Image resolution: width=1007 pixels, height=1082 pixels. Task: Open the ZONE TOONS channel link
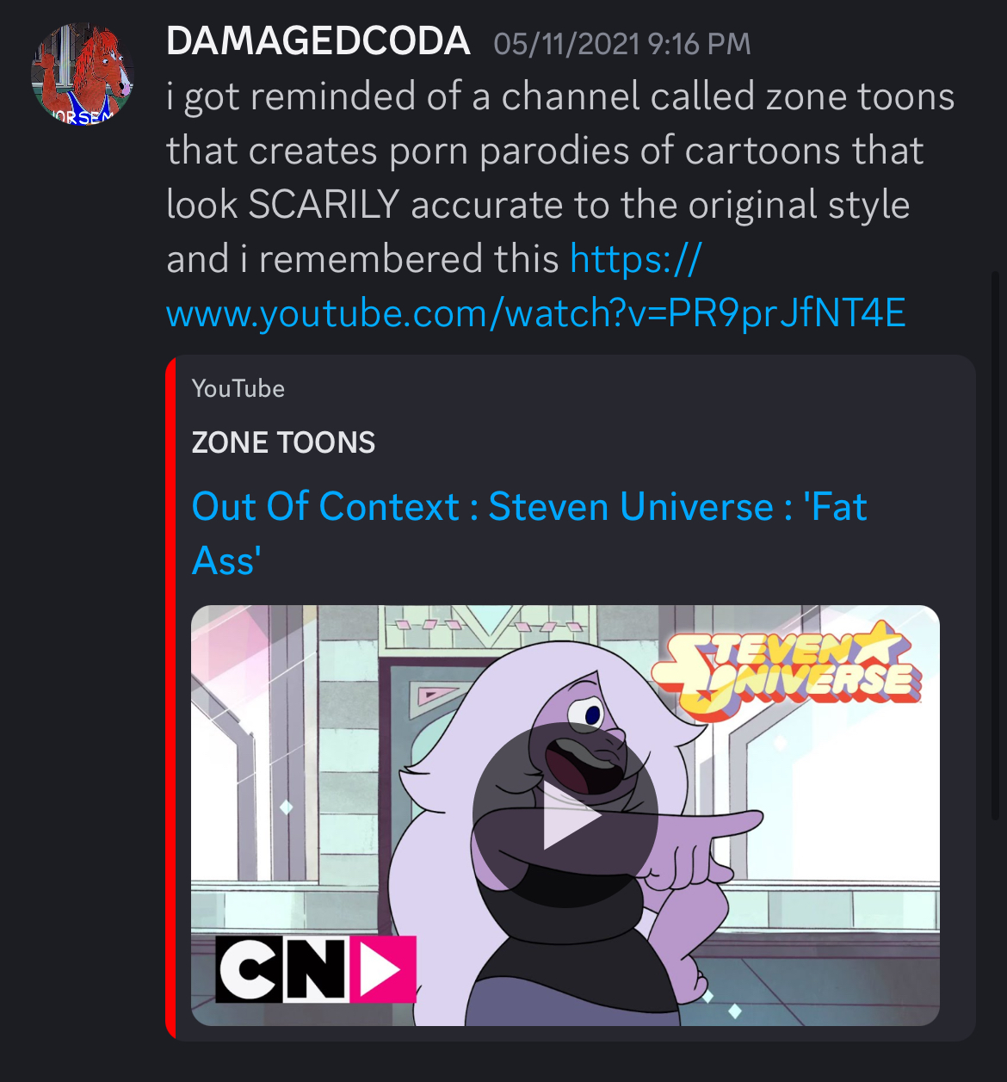tap(283, 442)
